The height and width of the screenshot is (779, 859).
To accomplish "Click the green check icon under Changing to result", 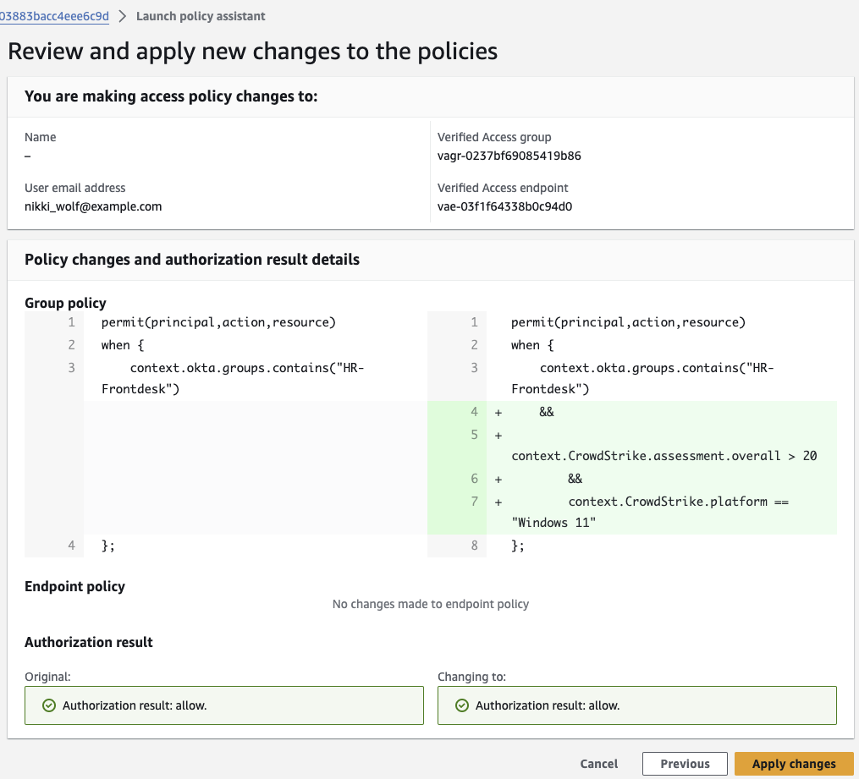I will coord(462,705).
